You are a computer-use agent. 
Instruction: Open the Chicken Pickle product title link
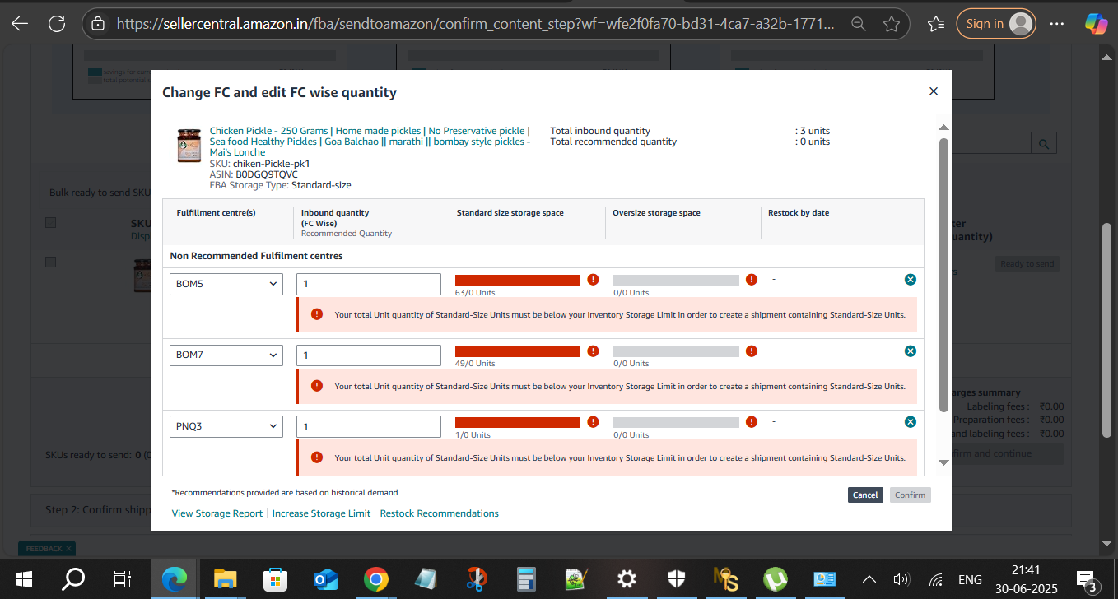[x=370, y=142]
